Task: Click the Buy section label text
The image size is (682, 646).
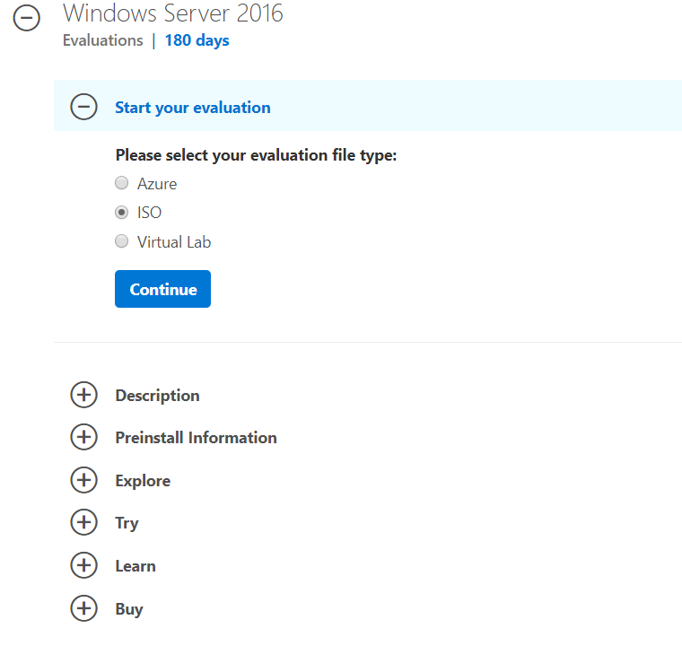Action: coord(129,609)
